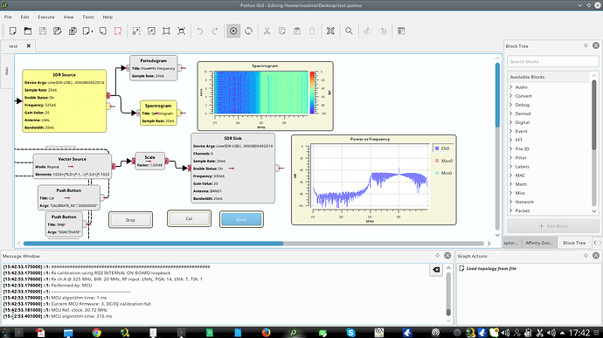Toggle the activate topology play icon
Screen dimensions: 603x338
(233, 31)
